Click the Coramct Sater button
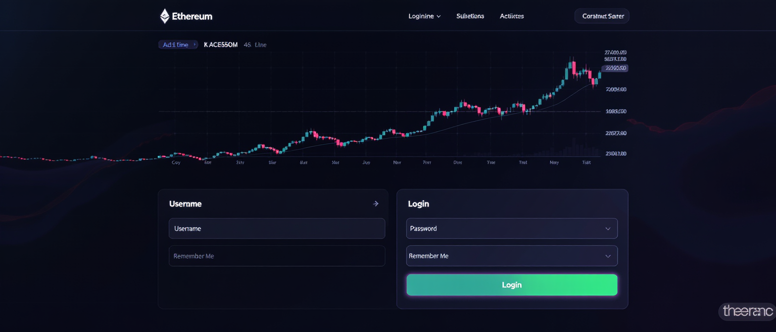 [x=602, y=16]
